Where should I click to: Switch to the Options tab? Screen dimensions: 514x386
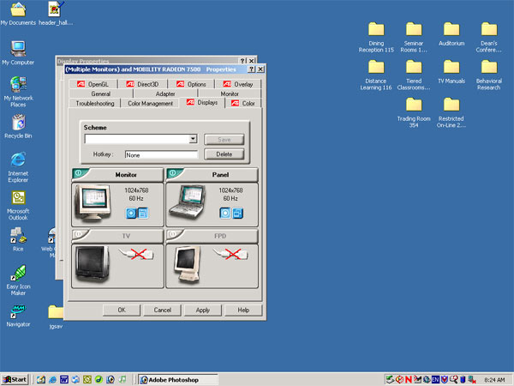(191, 84)
